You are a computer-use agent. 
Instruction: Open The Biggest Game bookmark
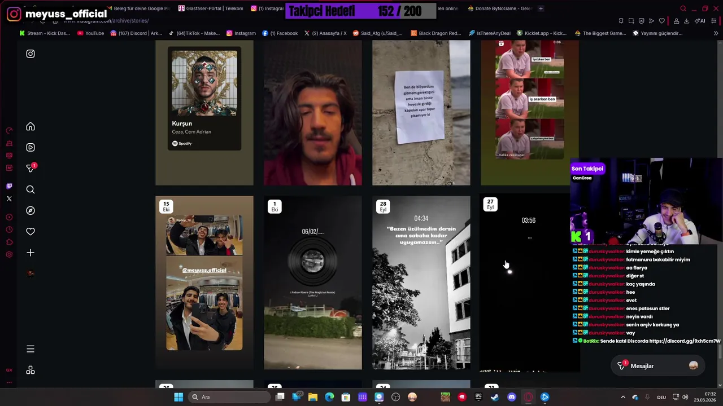[600, 33]
